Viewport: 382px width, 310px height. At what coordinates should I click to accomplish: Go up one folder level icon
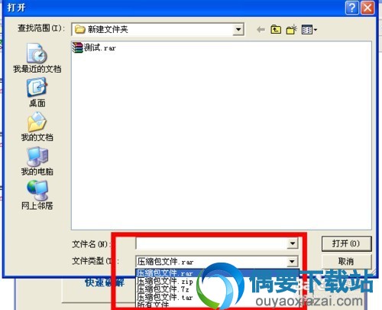coord(276,30)
